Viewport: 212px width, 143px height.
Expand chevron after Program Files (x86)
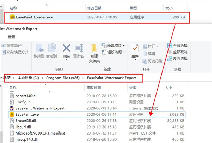83,78
